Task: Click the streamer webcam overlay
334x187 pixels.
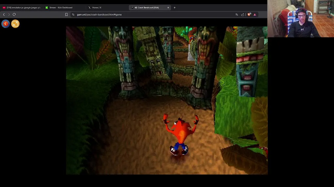Action: 301,19
